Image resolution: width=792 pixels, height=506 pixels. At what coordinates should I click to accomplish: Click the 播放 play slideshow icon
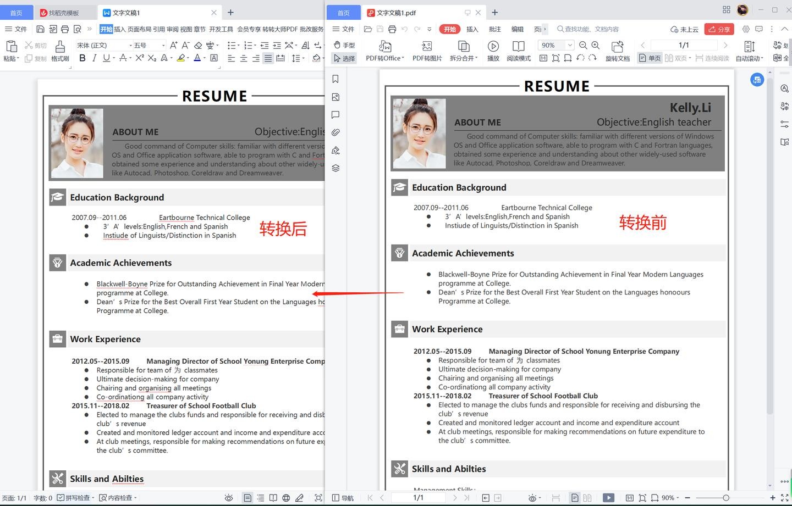493,50
